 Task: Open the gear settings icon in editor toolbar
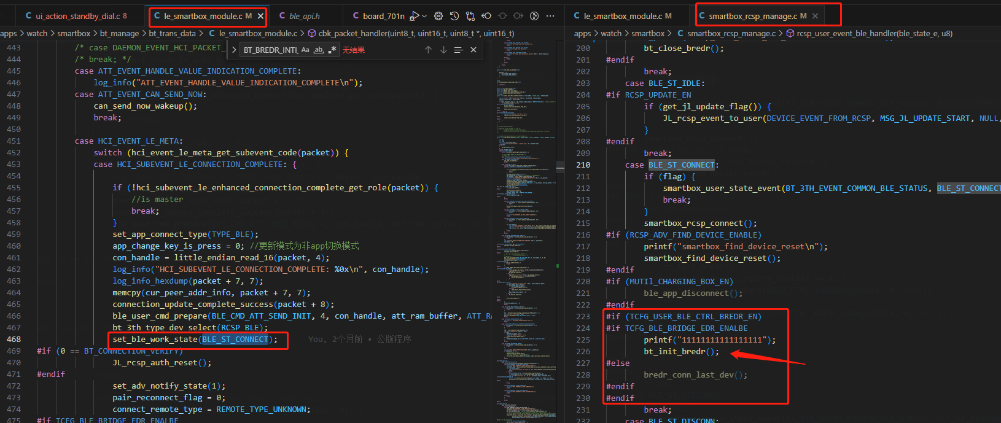[438, 16]
